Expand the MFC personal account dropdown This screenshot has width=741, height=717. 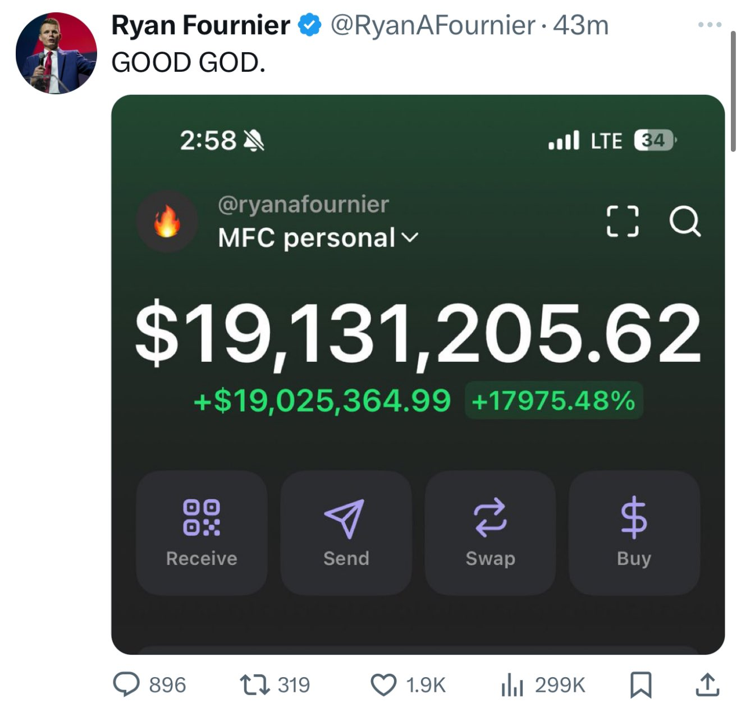(318, 238)
